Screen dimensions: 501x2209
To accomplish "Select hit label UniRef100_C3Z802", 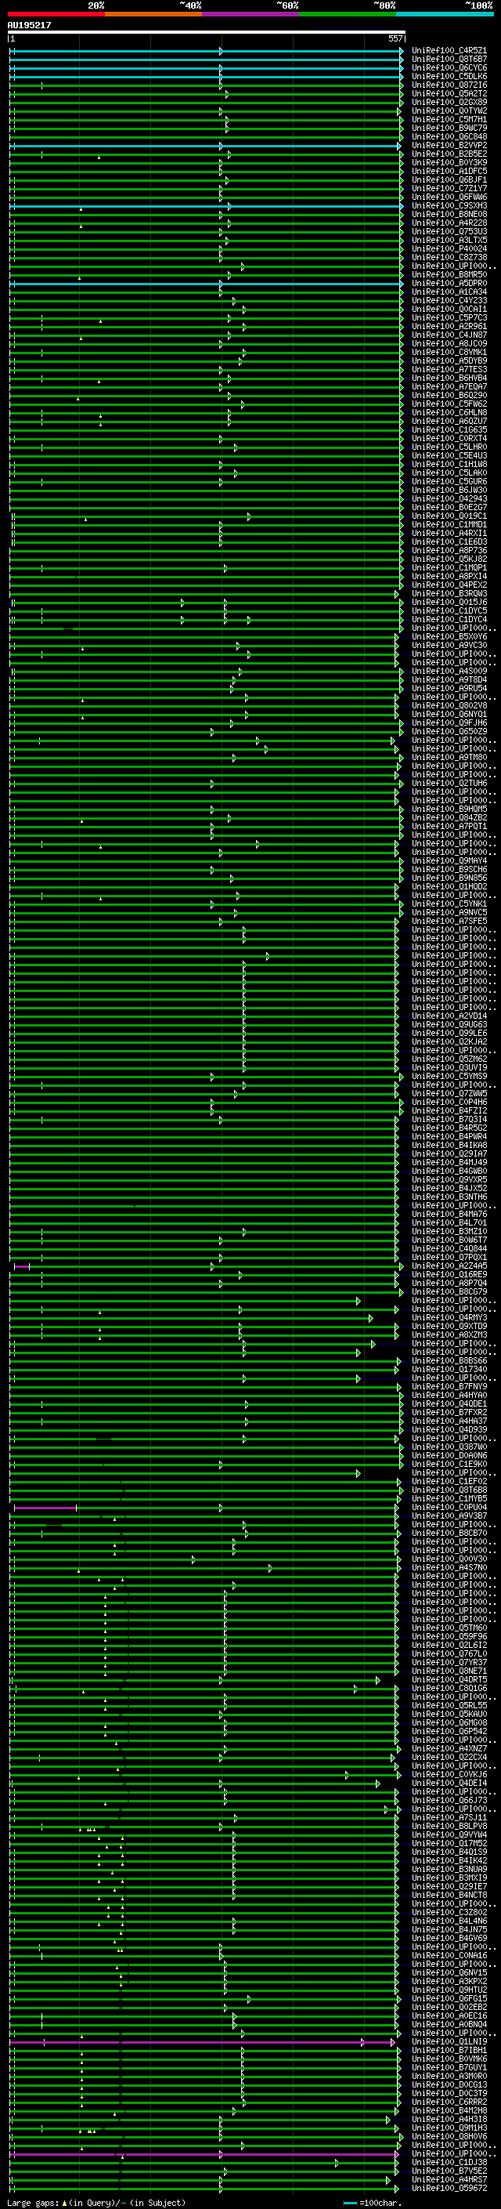I will (x=449, y=1912).
